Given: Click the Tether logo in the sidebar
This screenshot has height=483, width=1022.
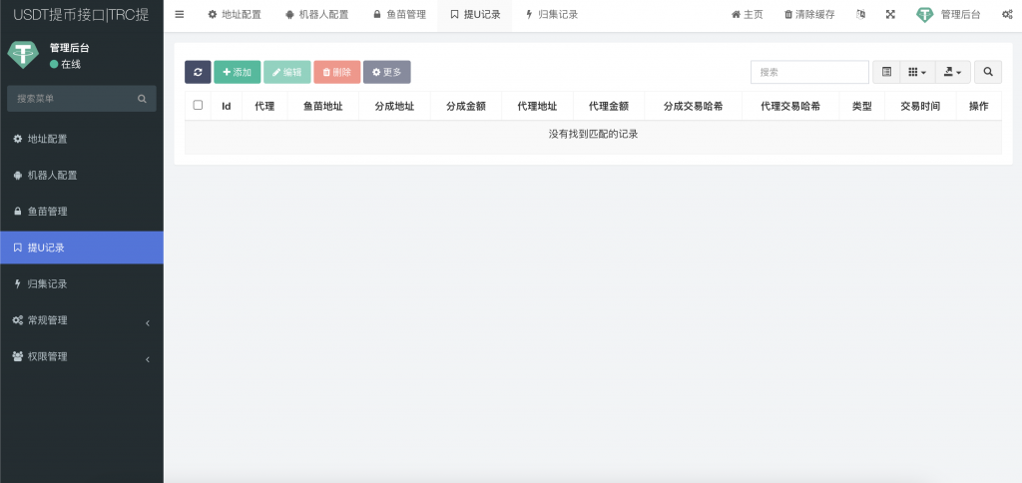Looking at the screenshot, I should [22, 55].
